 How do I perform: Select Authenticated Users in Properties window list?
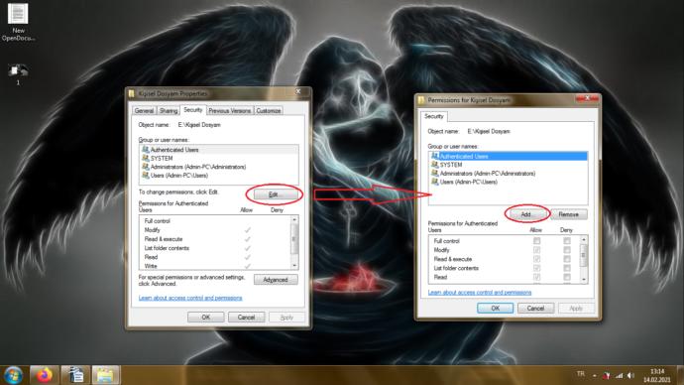click(x=219, y=150)
